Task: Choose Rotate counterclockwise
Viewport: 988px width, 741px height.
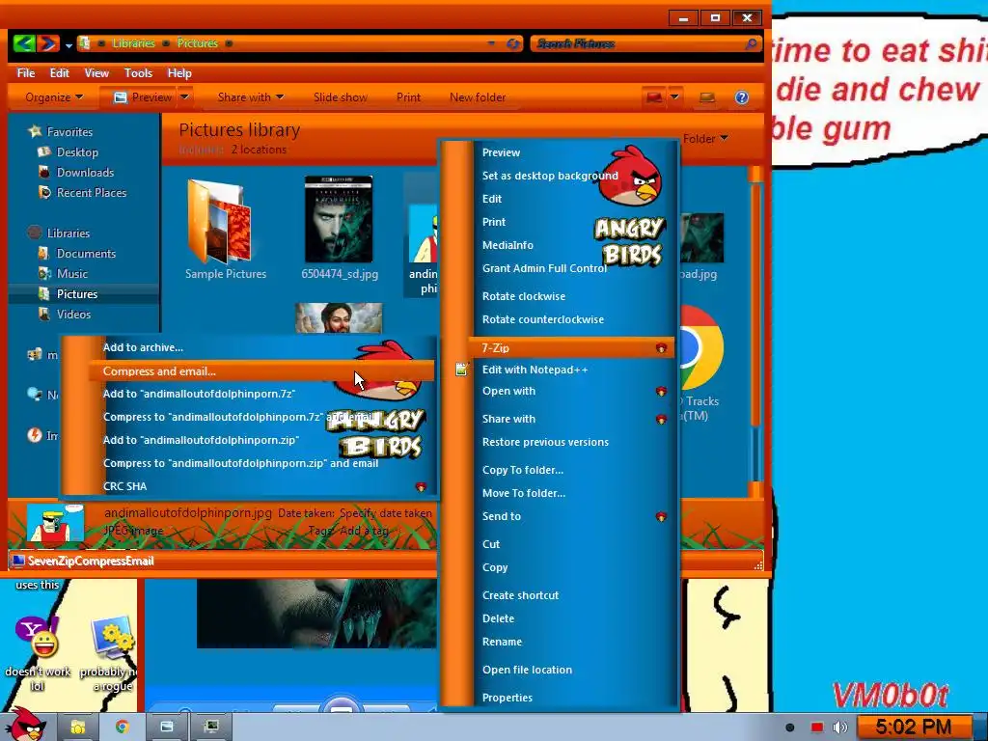Action: 542,319
